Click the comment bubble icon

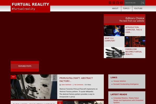coord(73,85)
